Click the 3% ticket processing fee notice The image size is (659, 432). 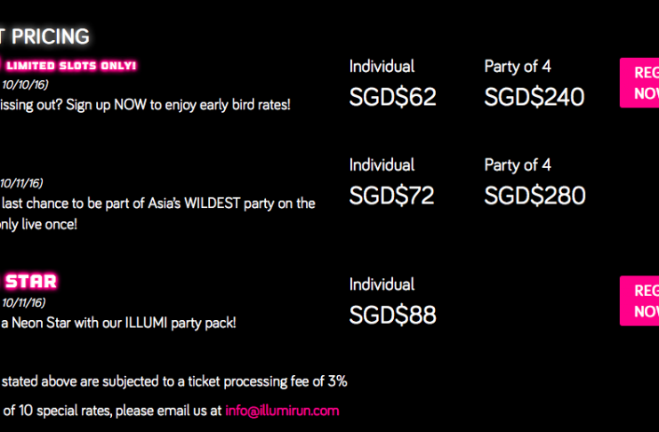tap(173, 381)
